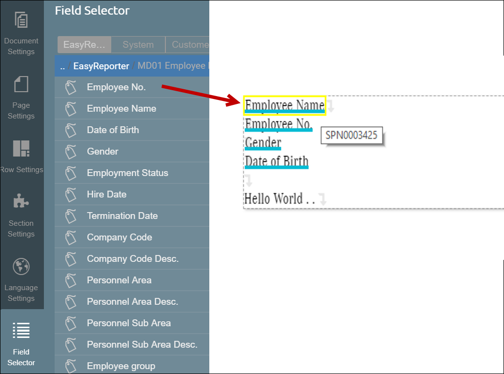
Task: Pick the Personnel Sub Area field
Action: tap(128, 323)
